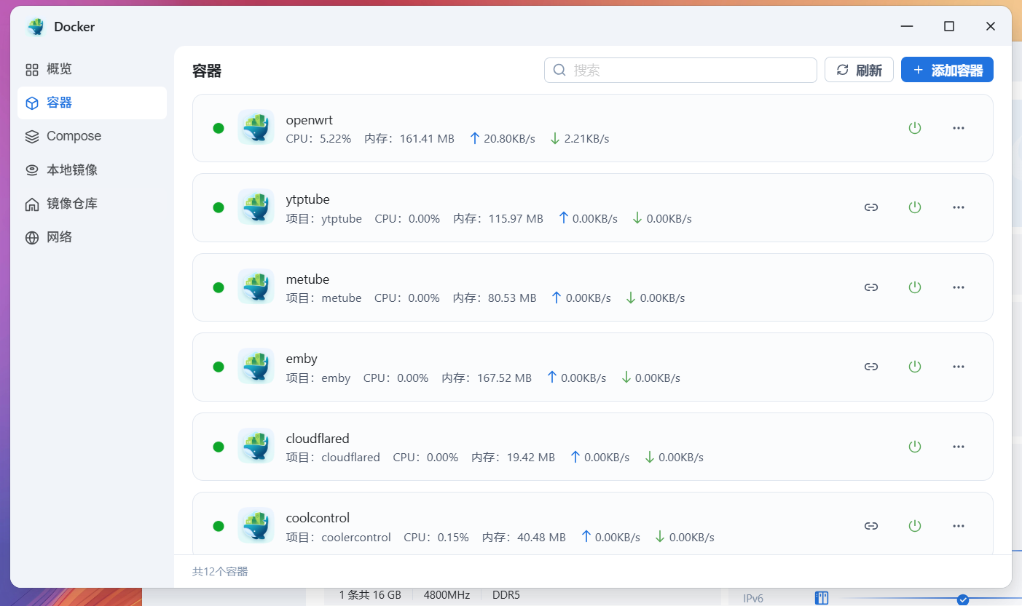Screen dimensions: 1022x606
Task: Click the openwrt container icon
Action: tap(256, 127)
